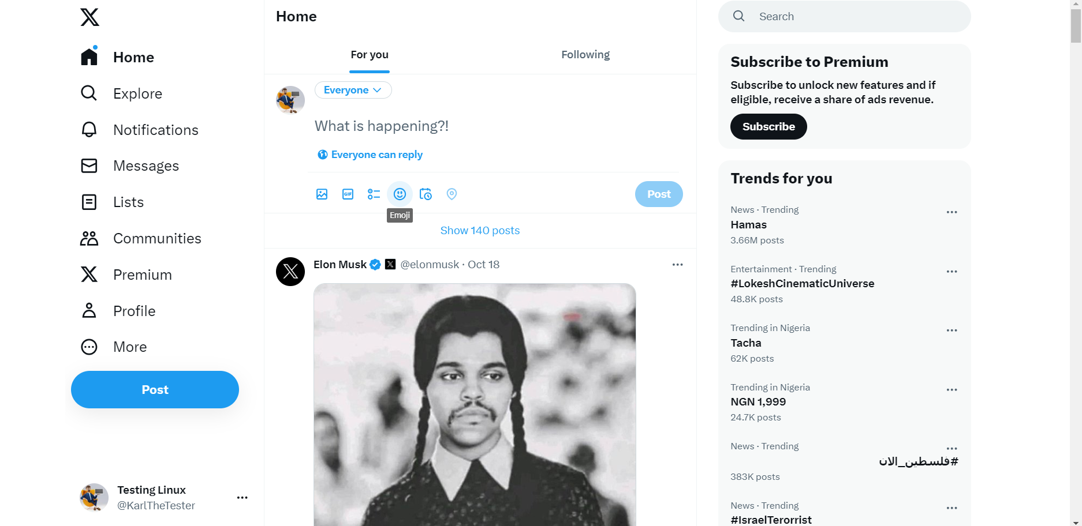1082x526 pixels.
Task: Click the schedule post icon
Action: click(426, 194)
